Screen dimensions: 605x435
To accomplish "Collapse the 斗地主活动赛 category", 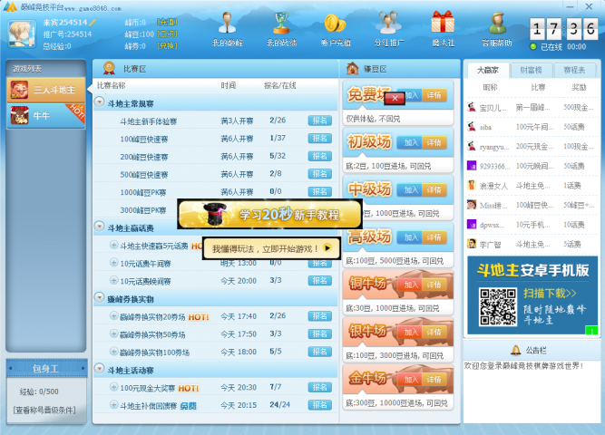I will point(100,369).
